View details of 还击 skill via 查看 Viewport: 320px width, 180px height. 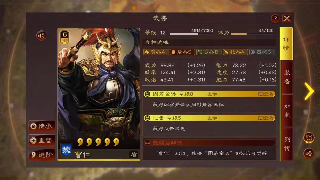[266, 118]
